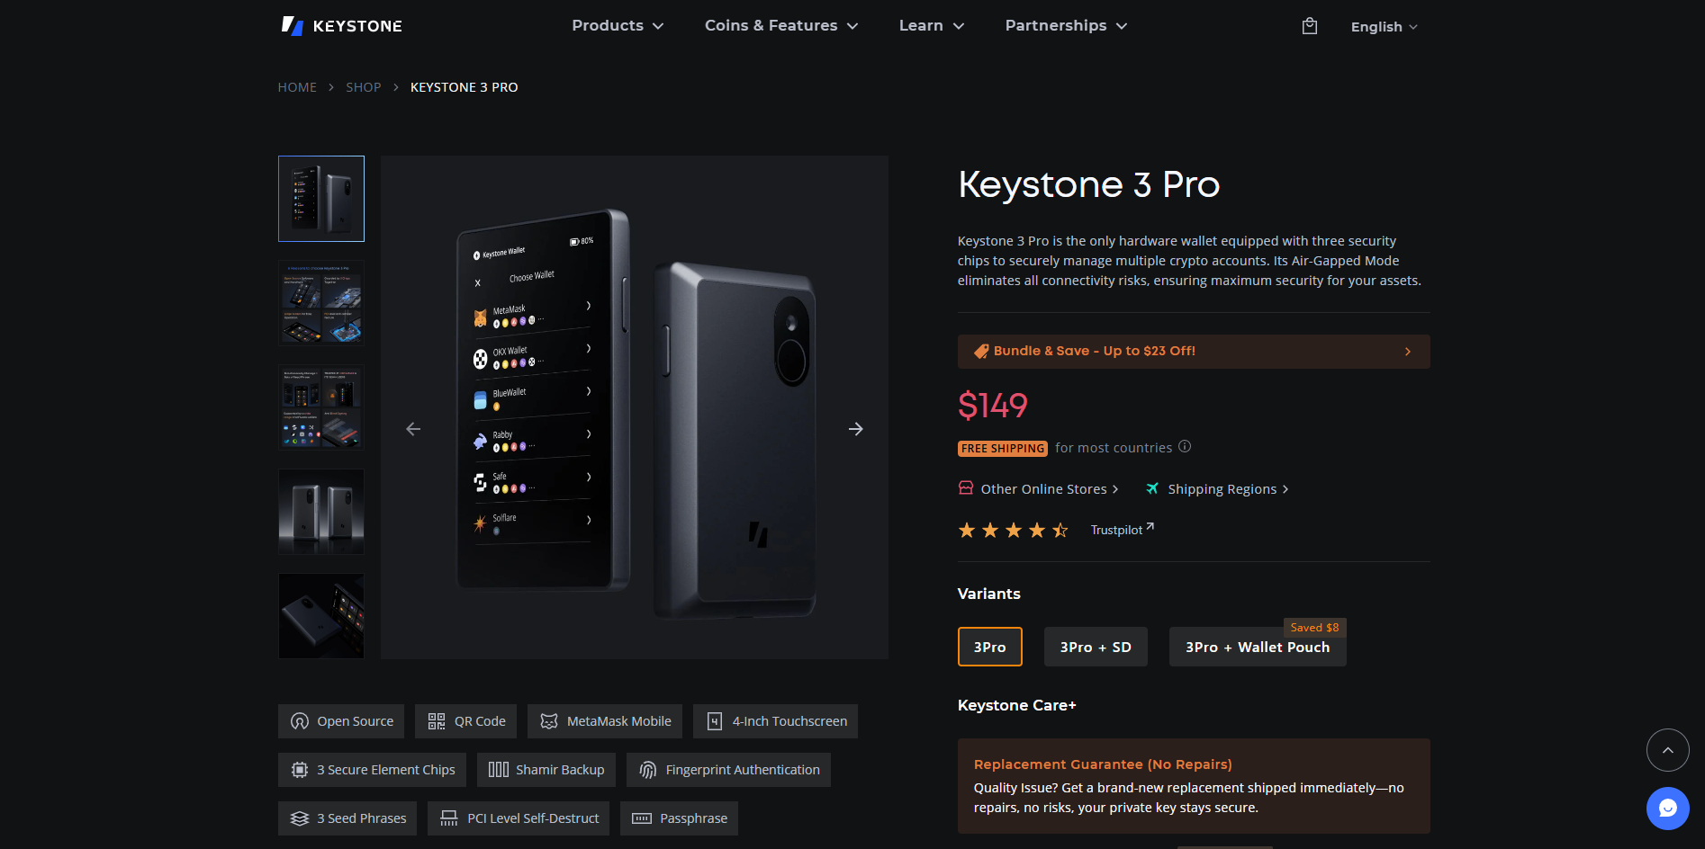
Task: Open the English language selector
Action: (x=1383, y=26)
